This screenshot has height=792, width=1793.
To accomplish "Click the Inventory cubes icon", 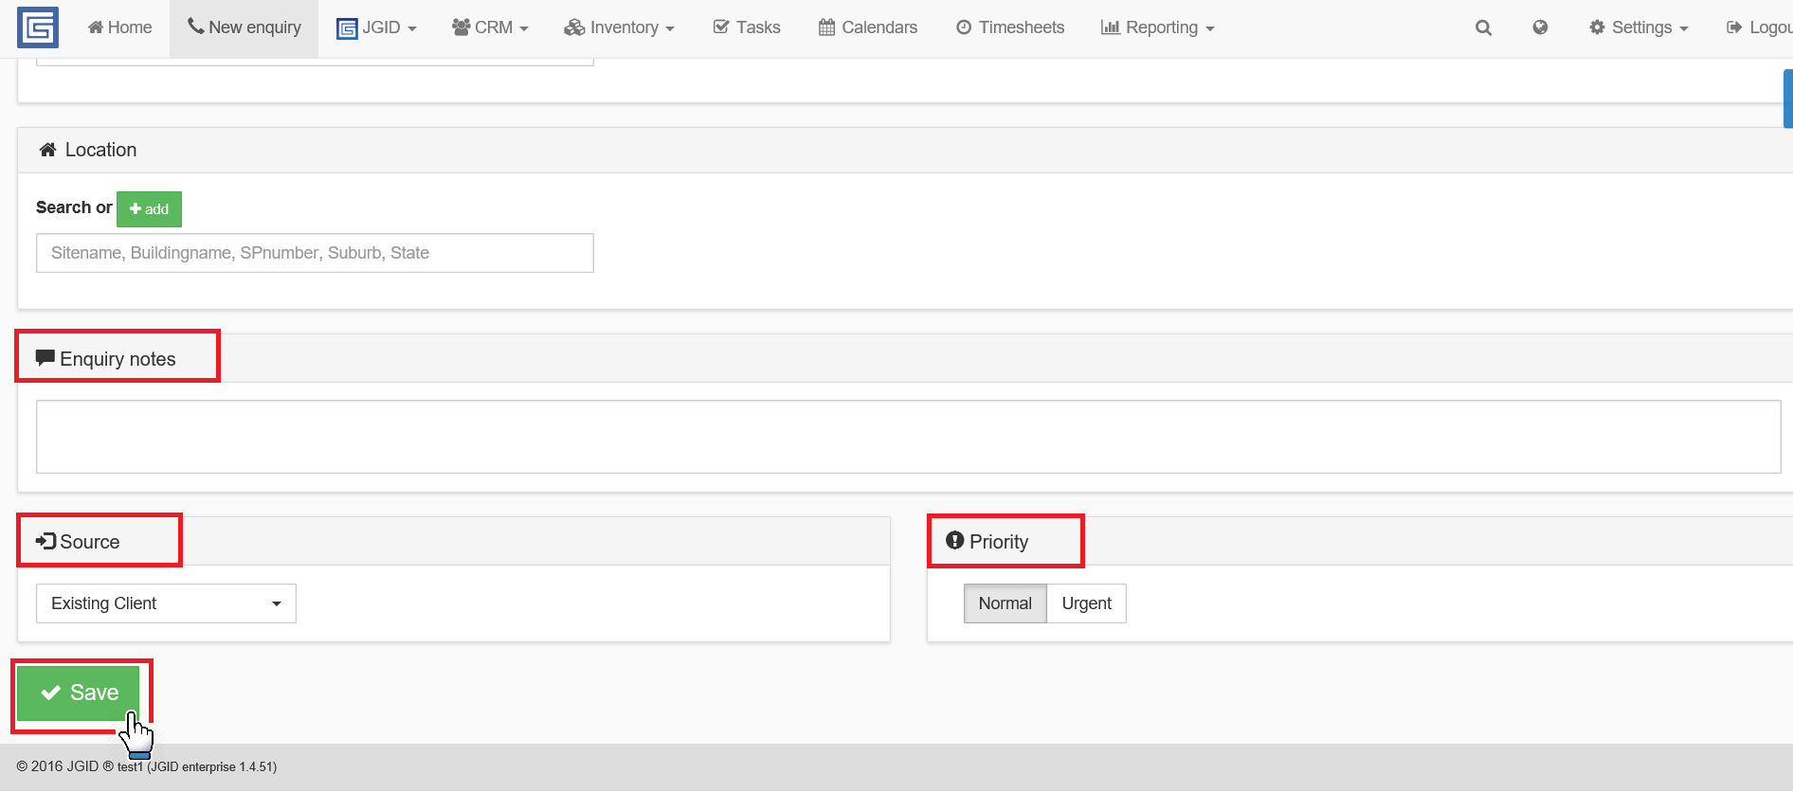I will pos(574,27).
